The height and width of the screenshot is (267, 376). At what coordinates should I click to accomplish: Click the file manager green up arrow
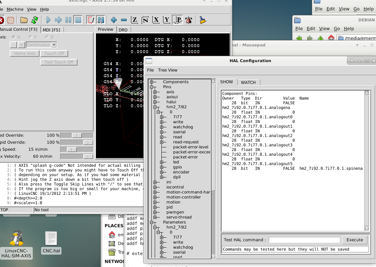point(321,38)
